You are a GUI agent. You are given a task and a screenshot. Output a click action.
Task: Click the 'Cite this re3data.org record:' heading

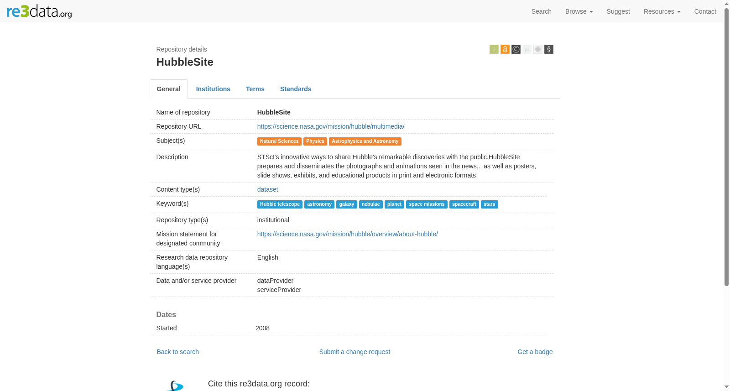coord(259,384)
